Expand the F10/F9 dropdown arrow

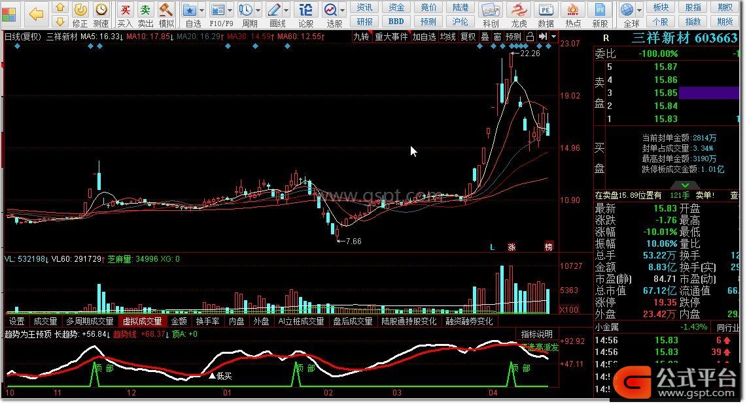pos(230,10)
